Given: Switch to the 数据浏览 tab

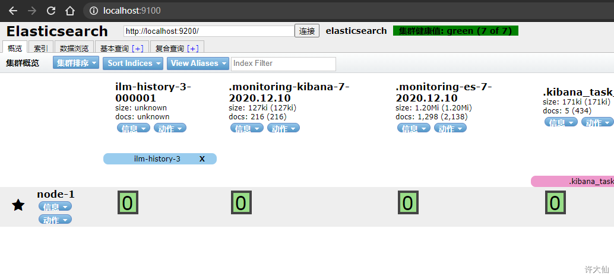Looking at the screenshot, I should click(x=74, y=47).
